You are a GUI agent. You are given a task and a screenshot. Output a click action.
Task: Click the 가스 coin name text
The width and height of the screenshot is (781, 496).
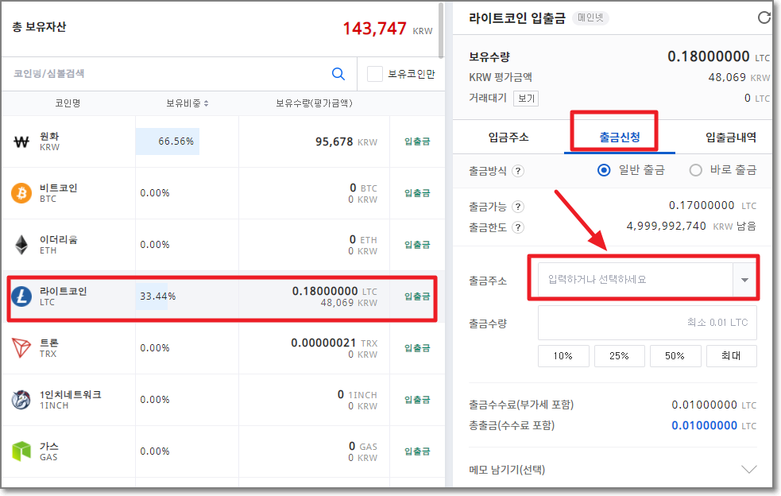pyautogui.click(x=48, y=446)
